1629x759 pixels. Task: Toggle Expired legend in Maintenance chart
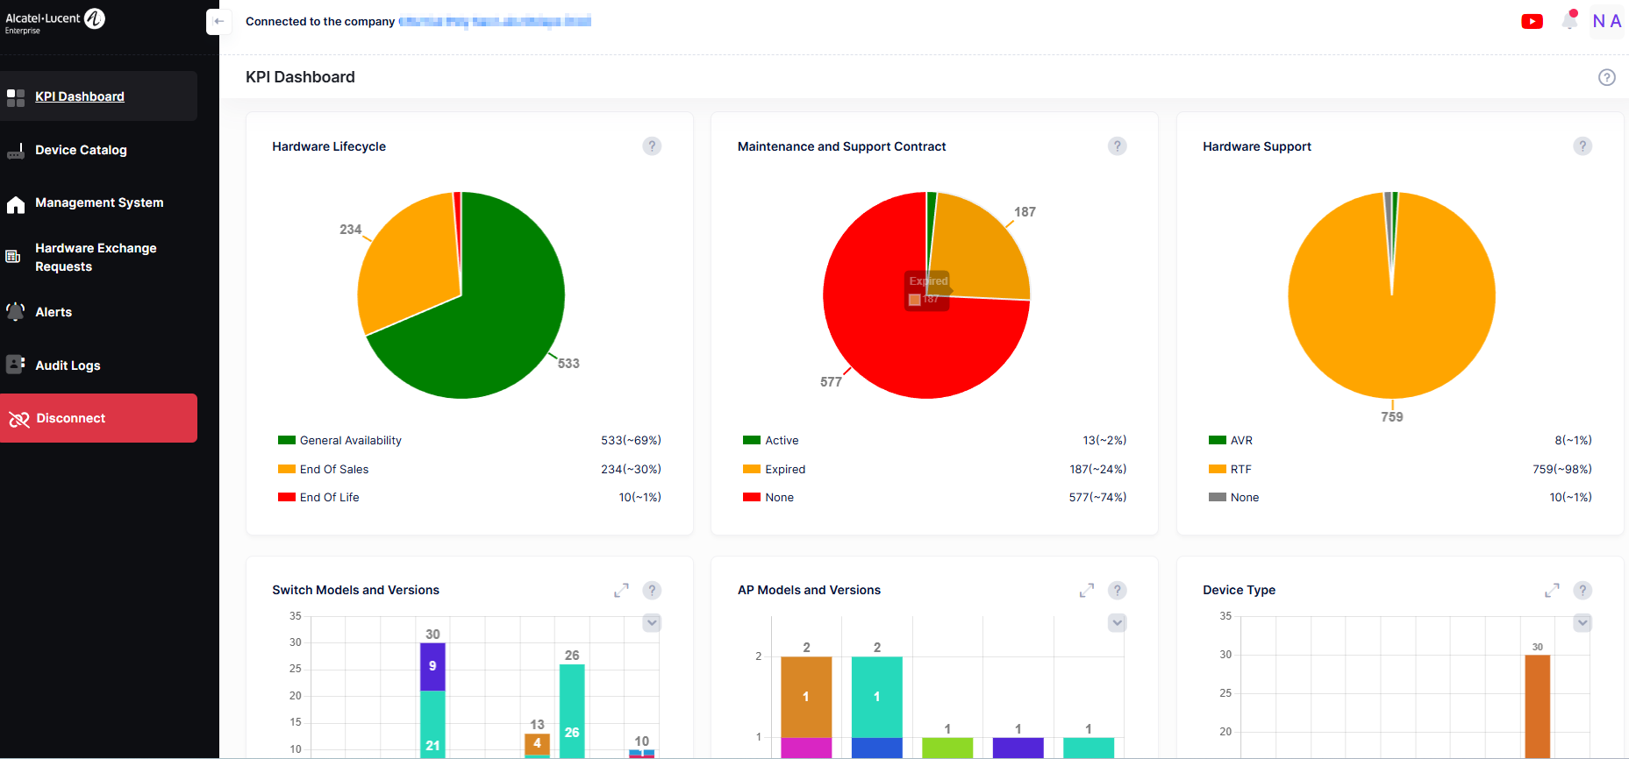coord(784,470)
